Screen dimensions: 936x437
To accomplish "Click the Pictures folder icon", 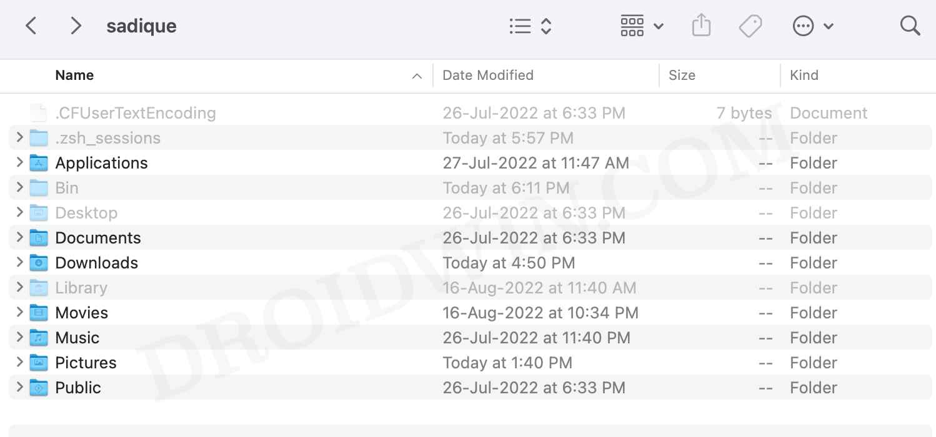I will pyautogui.click(x=39, y=363).
